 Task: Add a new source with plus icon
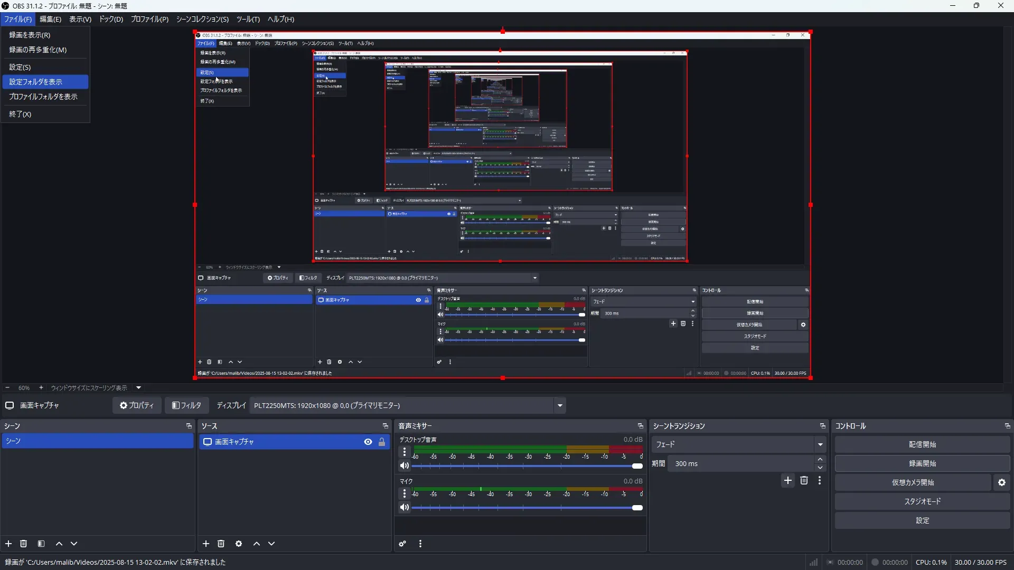[x=206, y=544]
